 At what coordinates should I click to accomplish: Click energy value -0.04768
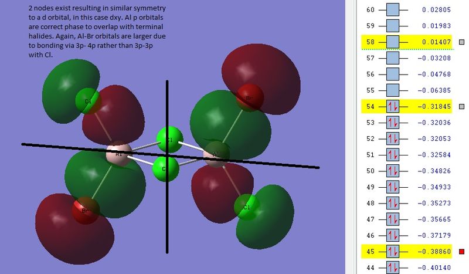434,75
